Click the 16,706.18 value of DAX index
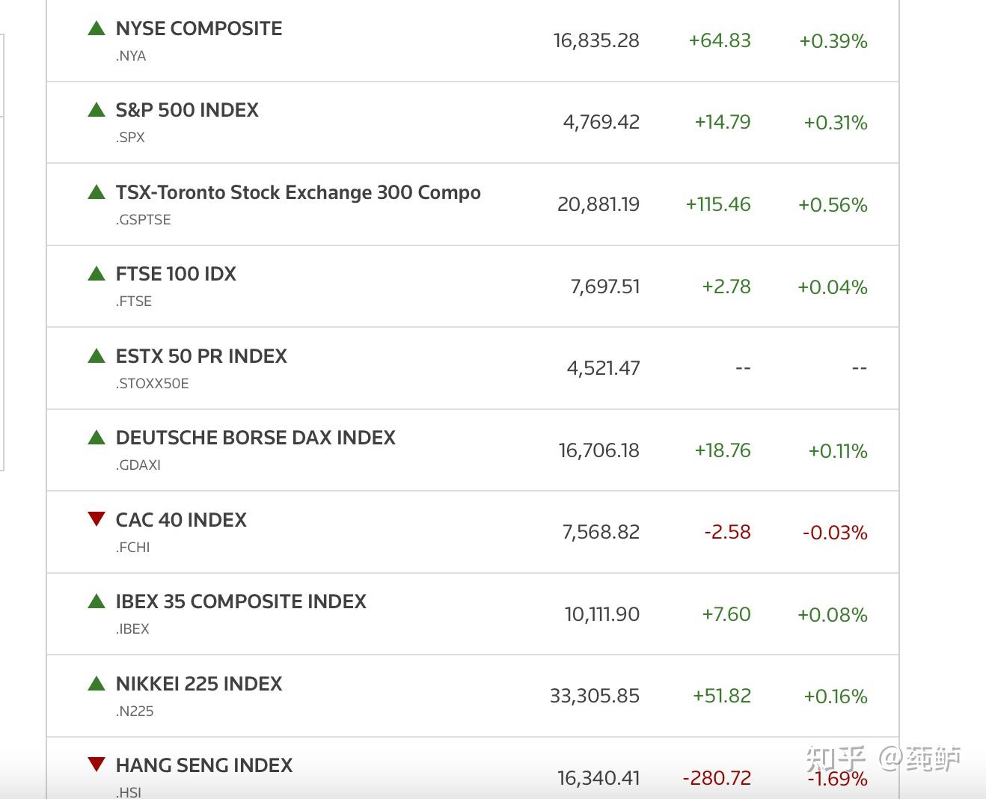 pos(599,450)
